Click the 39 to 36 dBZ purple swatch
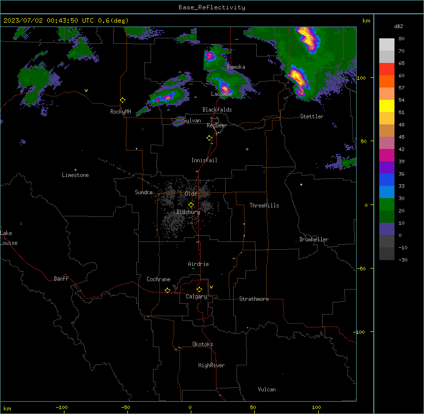 387,168
